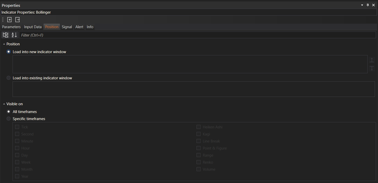Go to the Signal tab
This screenshot has width=378, height=183.
(67, 27)
